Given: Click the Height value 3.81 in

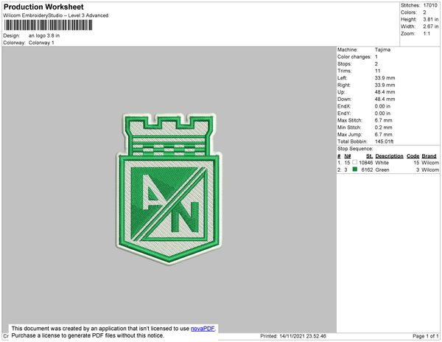Looking at the screenshot, I should [x=431, y=19].
